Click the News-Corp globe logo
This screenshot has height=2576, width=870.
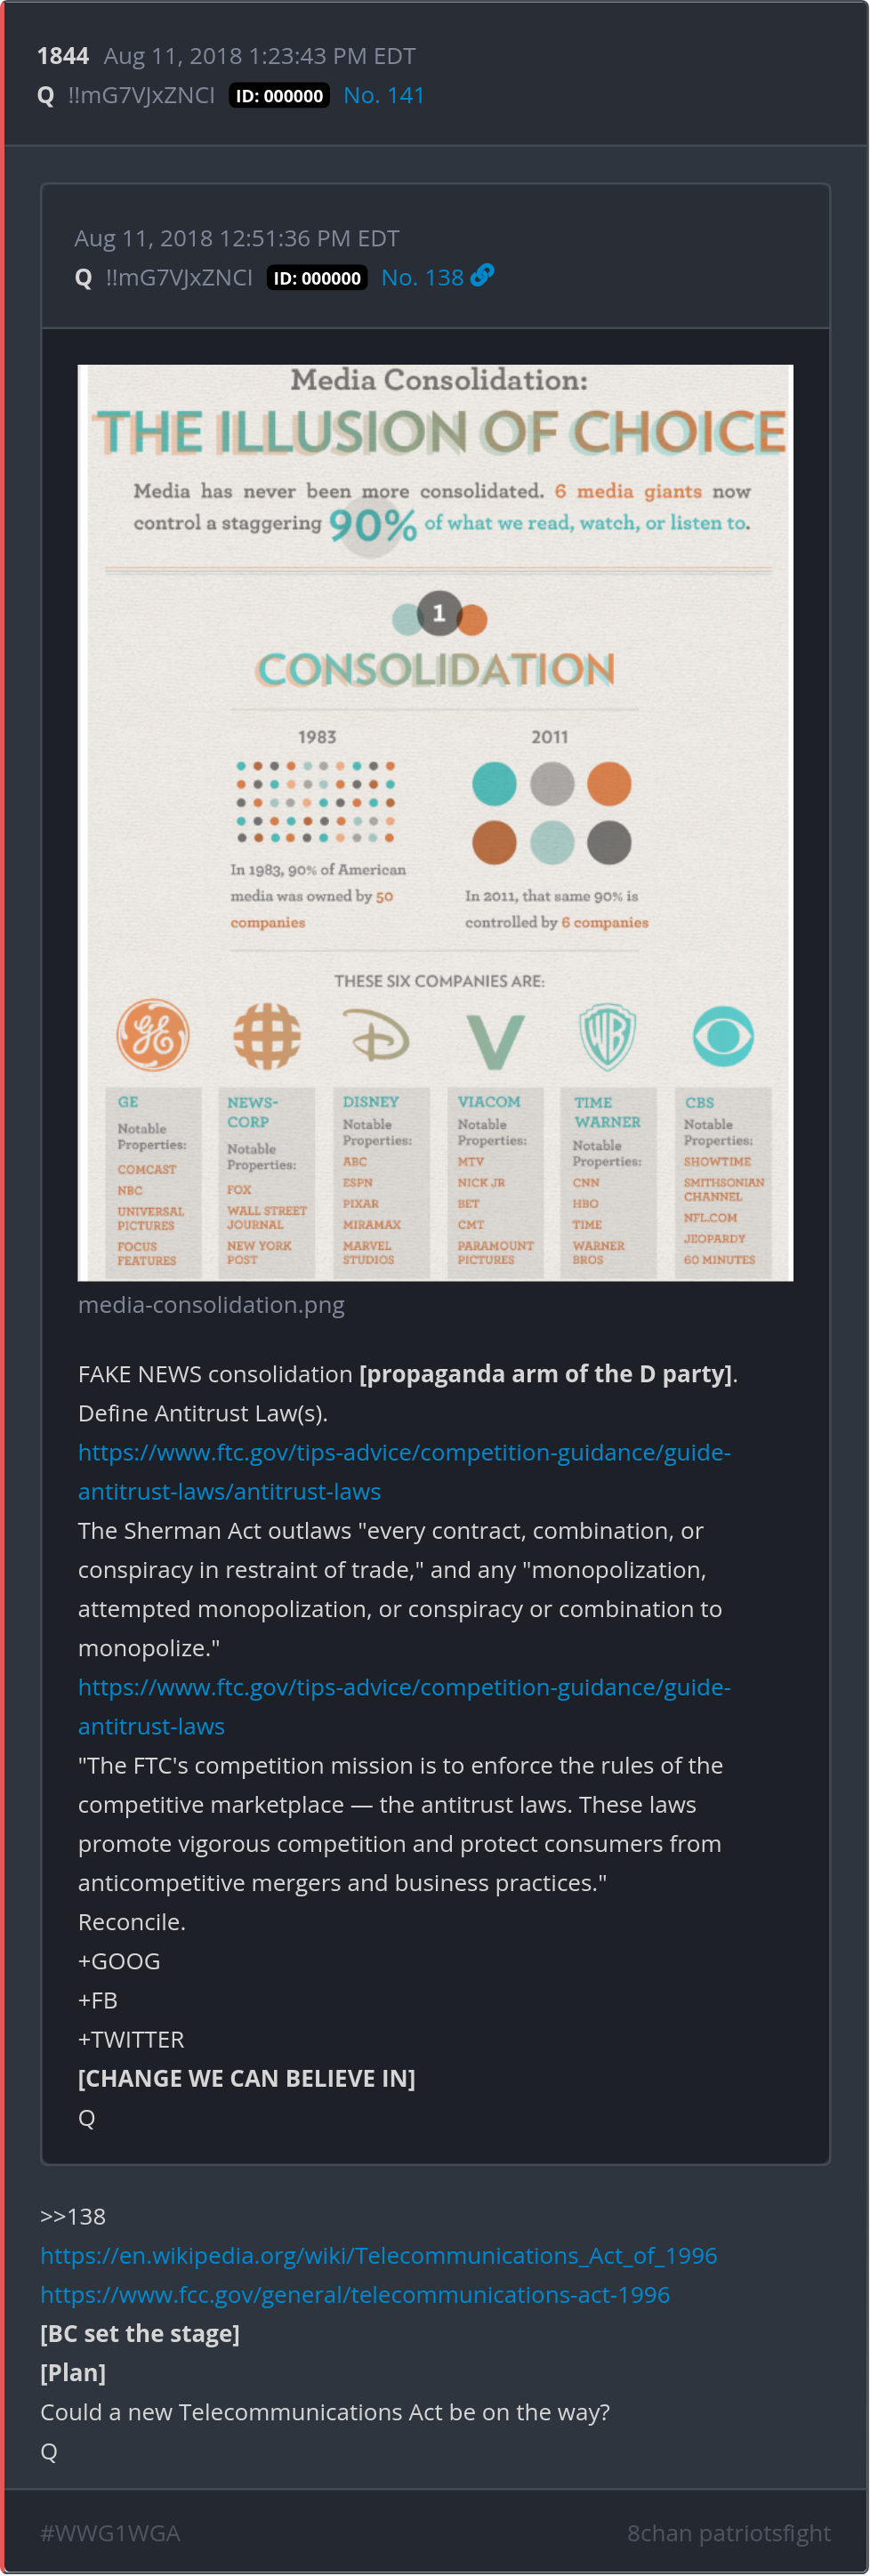(267, 1035)
